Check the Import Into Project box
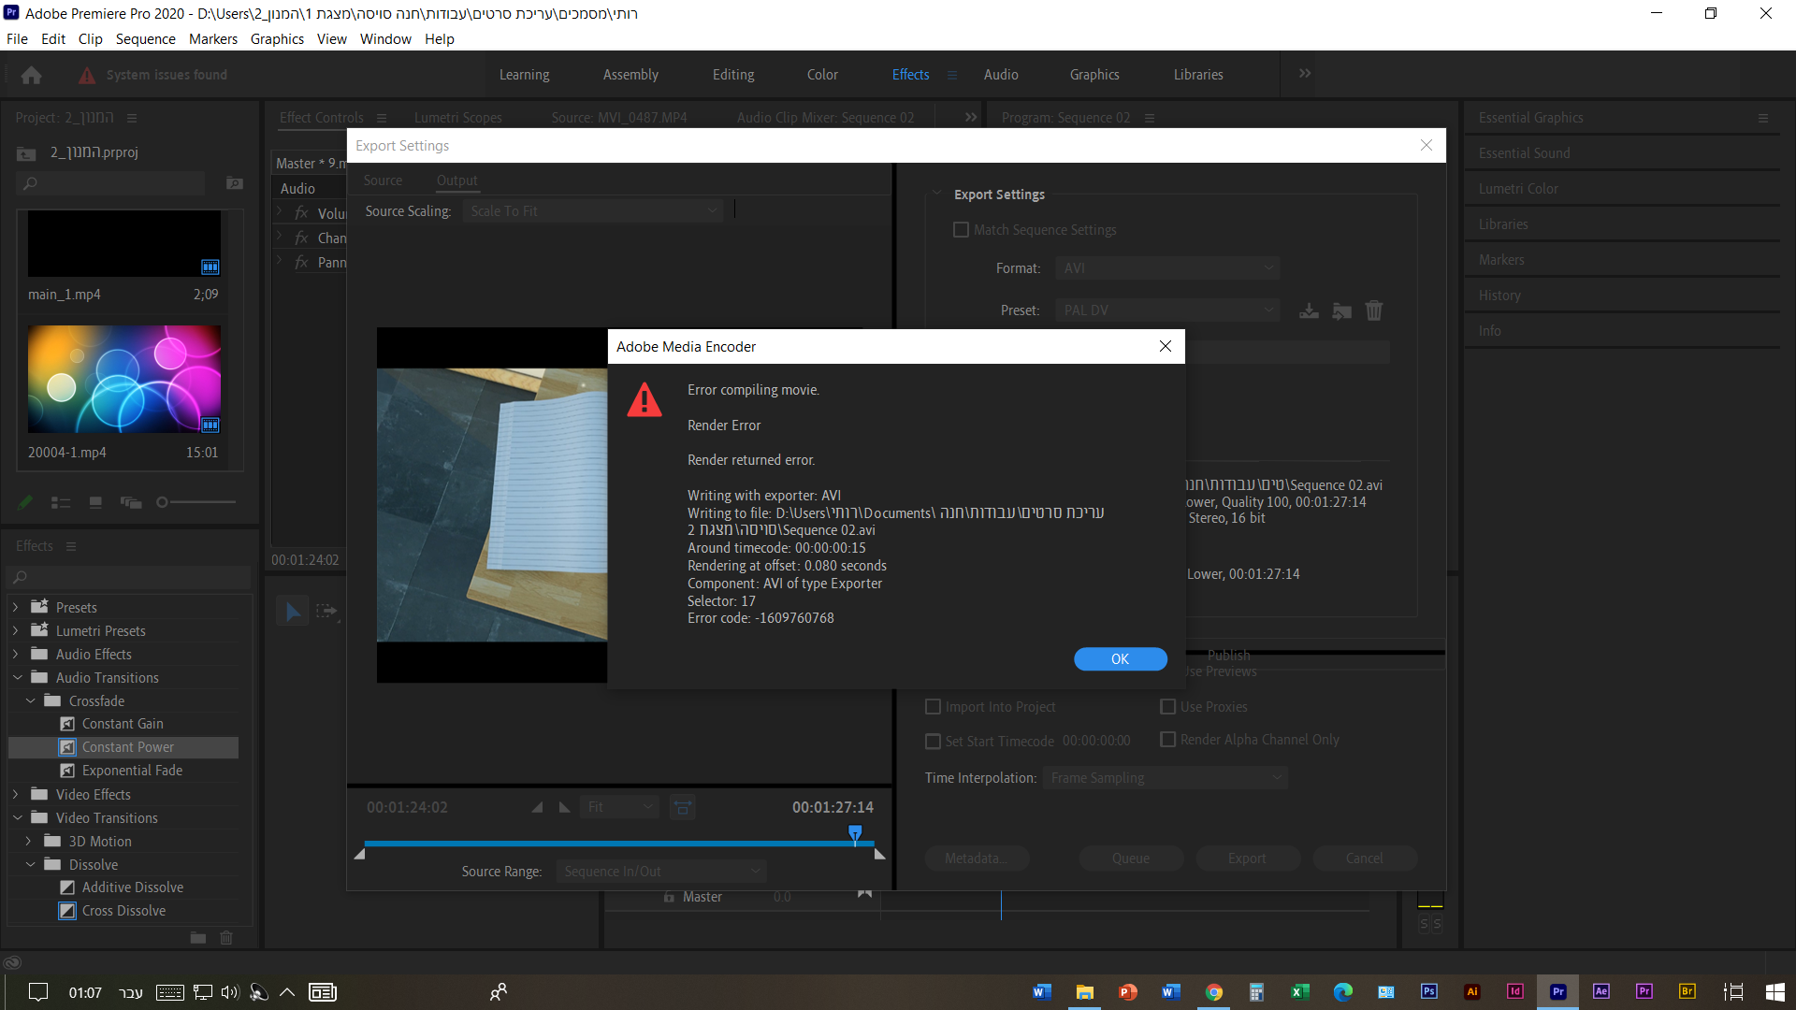This screenshot has height=1010, width=1796. coord(933,707)
